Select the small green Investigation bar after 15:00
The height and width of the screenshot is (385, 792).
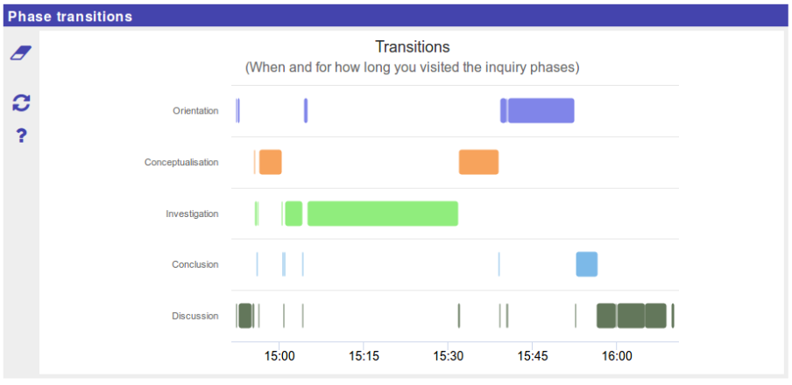pos(293,213)
